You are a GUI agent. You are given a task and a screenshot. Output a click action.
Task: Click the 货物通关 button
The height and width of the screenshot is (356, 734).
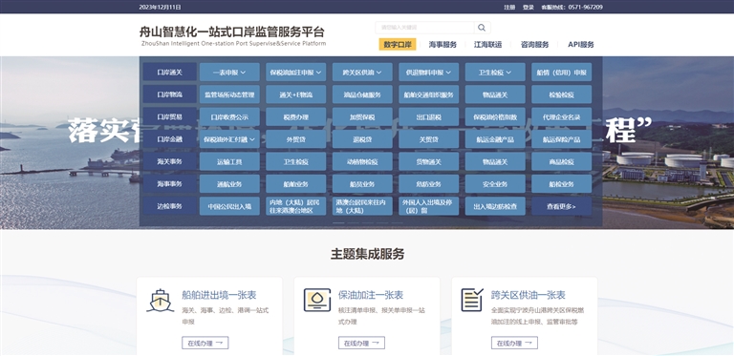[x=429, y=161]
